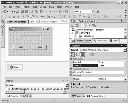Open the Build menu
Image resolution: width=128 pixels, height=103 pixels.
35,7
